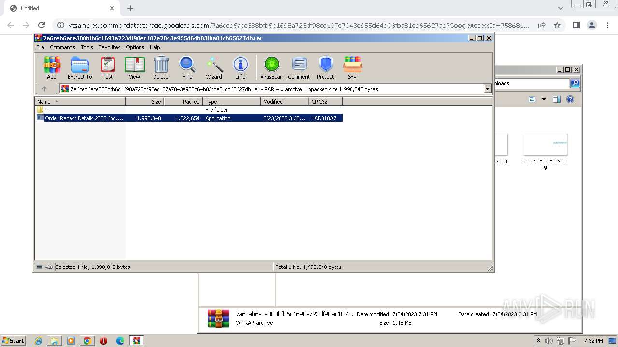Share this page icon in address bar
618x347 pixels.
542,25
